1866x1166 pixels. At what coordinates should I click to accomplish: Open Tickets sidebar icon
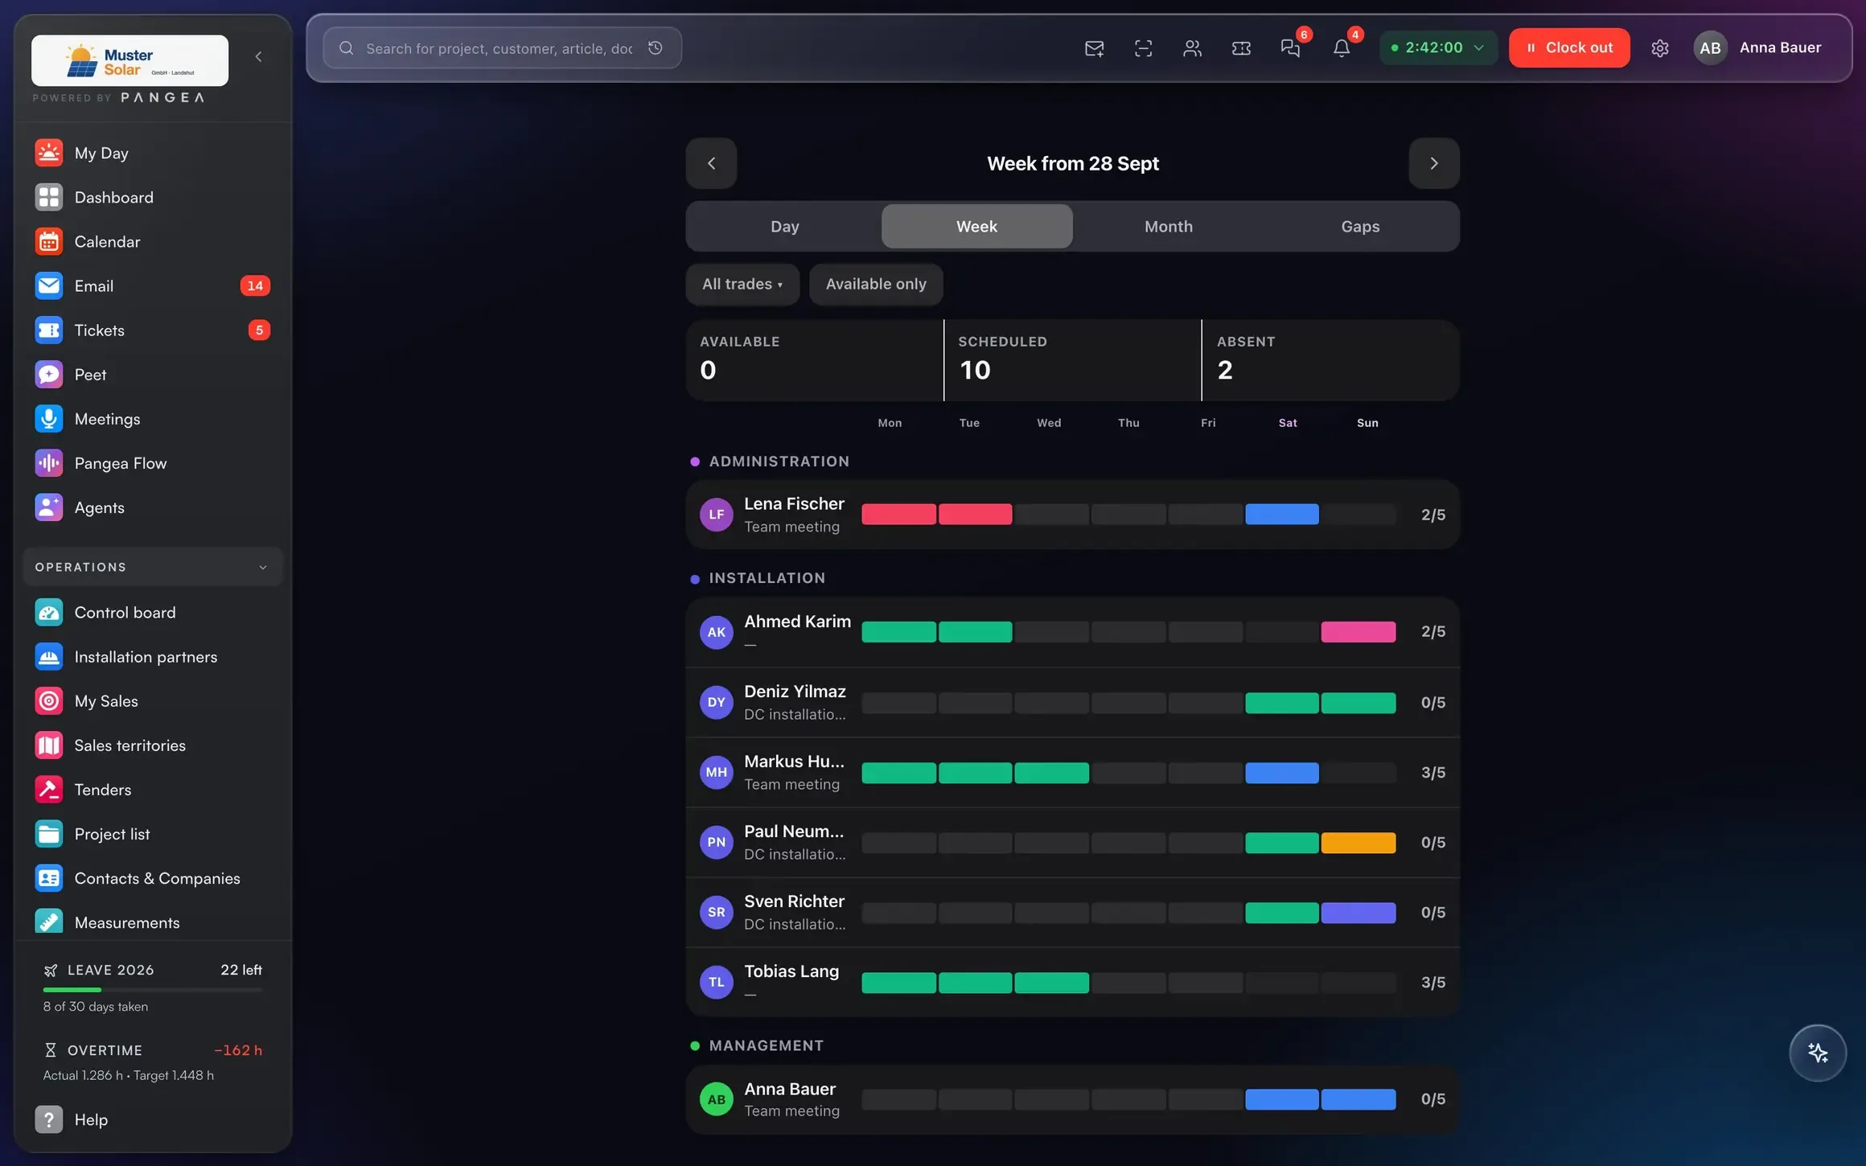[49, 330]
